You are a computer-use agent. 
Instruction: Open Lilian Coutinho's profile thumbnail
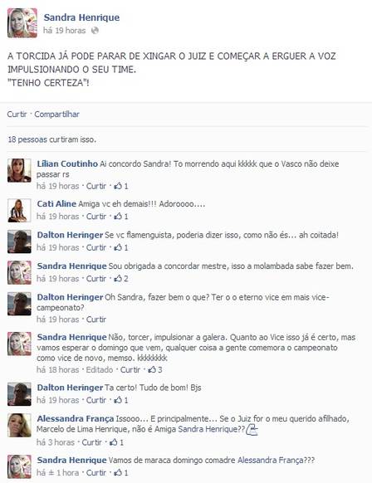point(19,170)
